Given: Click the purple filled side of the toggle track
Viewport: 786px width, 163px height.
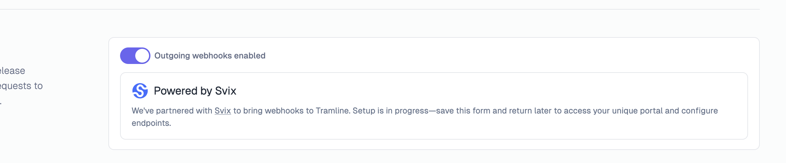Looking at the screenshot, I should (x=127, y=56).
